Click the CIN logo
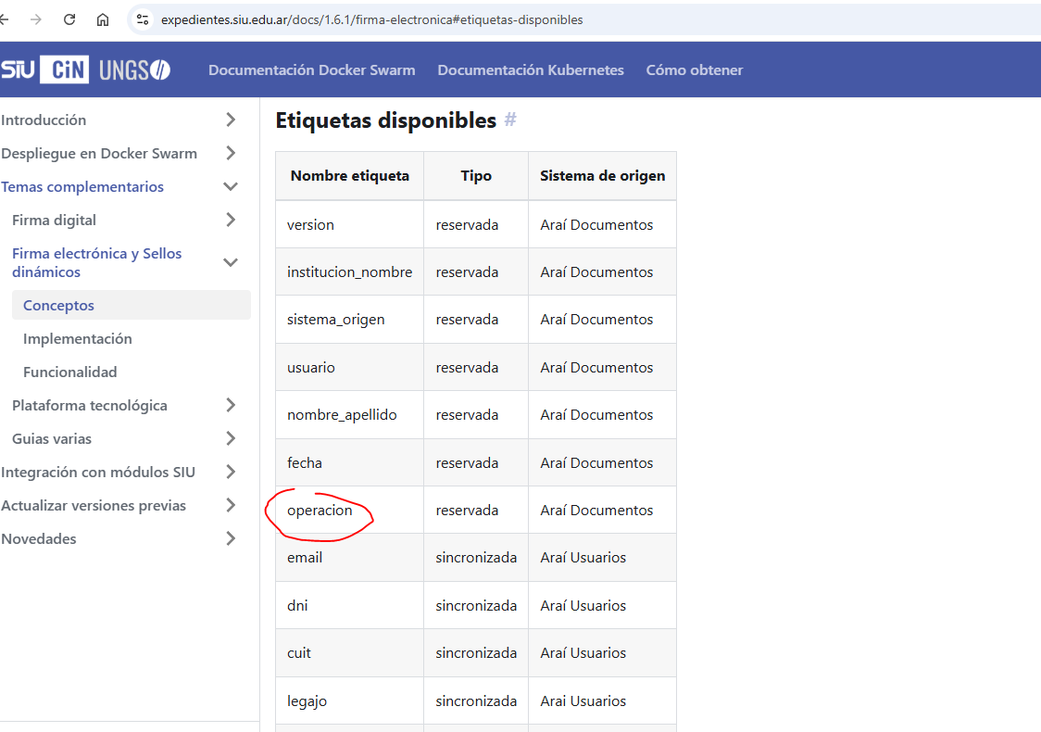This screenshot has height=732, width=1041. 65,69
